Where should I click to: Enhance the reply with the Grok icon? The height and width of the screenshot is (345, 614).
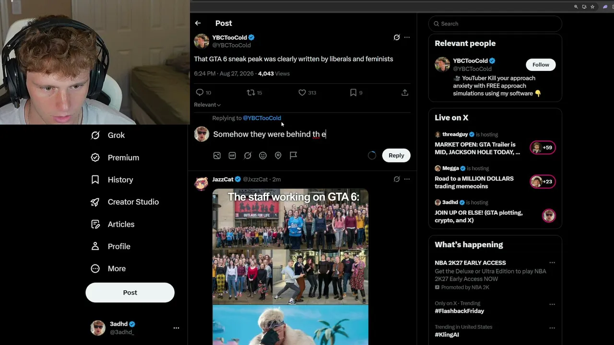[248, 155]
